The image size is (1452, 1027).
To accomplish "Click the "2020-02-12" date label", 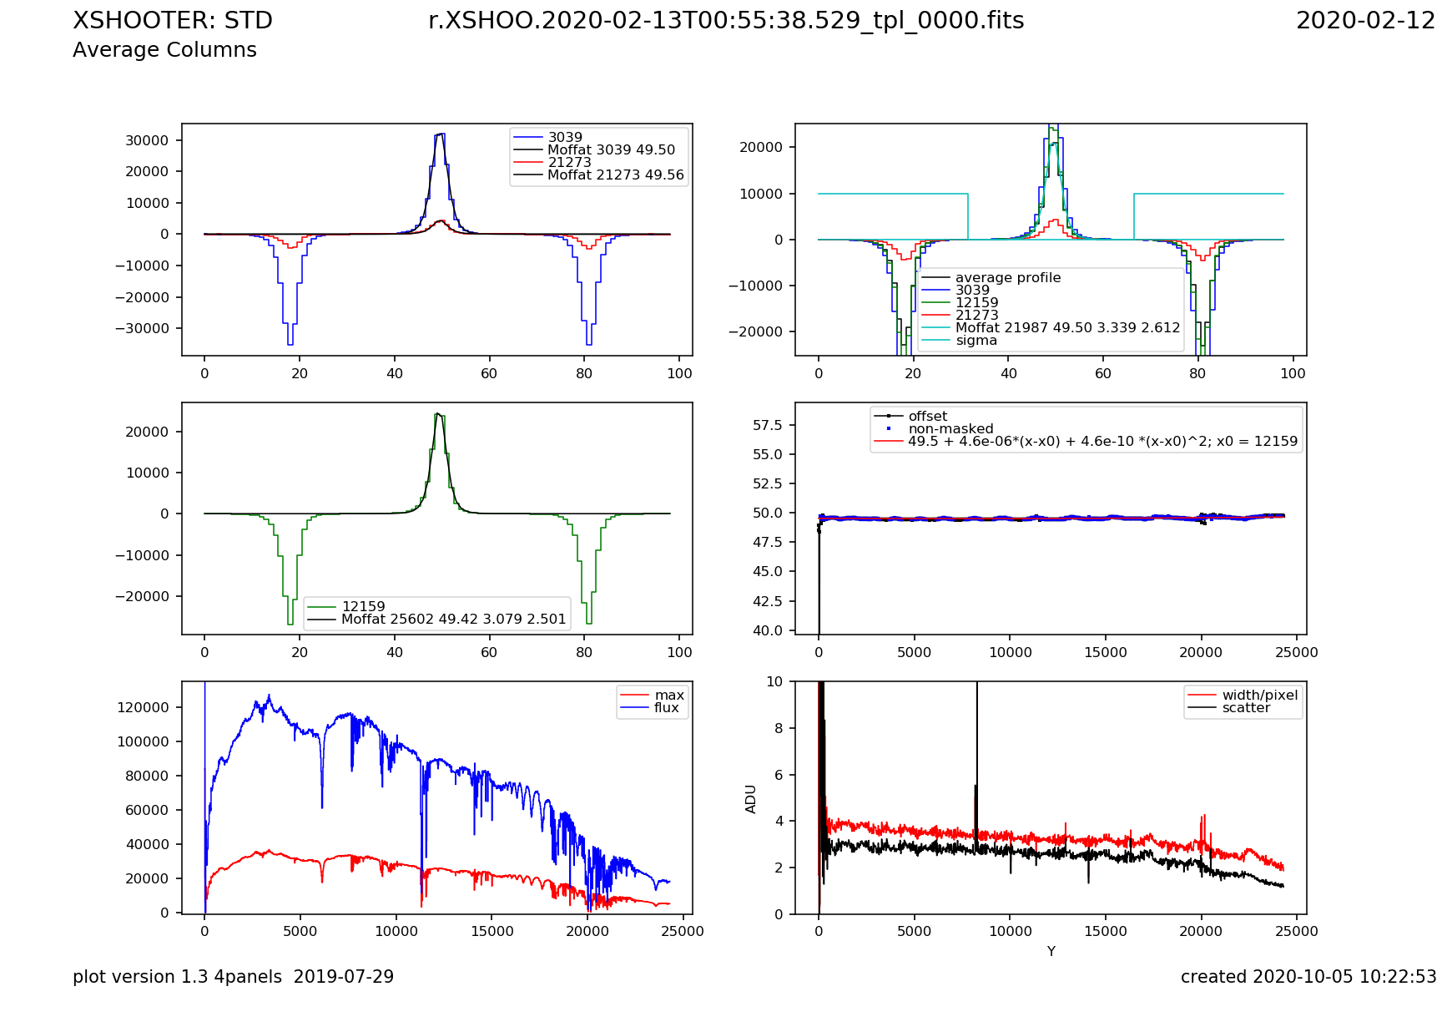I will pos(1365,21).
